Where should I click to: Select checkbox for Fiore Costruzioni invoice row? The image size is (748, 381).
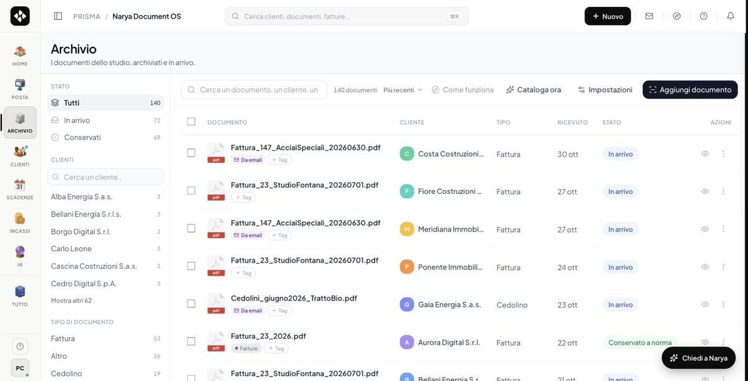tap(191, 191)
